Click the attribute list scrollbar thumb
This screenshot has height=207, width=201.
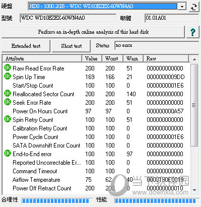(194, 105)
